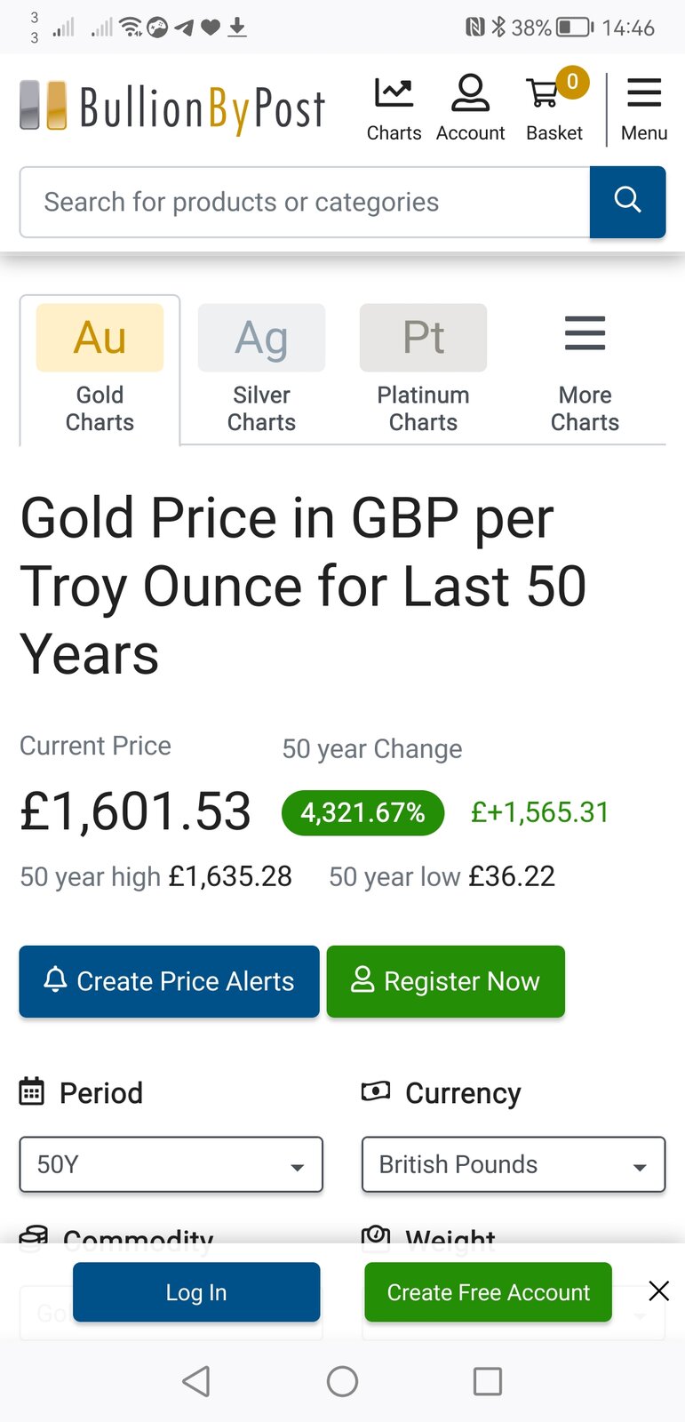Open the hamburger Menu icon
This screenshot has height=1422, width=685.
point(644,94)
